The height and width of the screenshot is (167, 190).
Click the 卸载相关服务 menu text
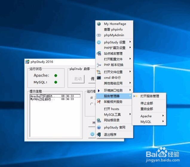click(x=113, y=102)
